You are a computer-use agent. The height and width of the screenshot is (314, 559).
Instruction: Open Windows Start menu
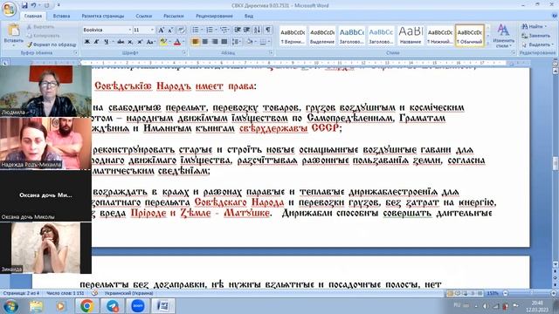coord(10,306)
